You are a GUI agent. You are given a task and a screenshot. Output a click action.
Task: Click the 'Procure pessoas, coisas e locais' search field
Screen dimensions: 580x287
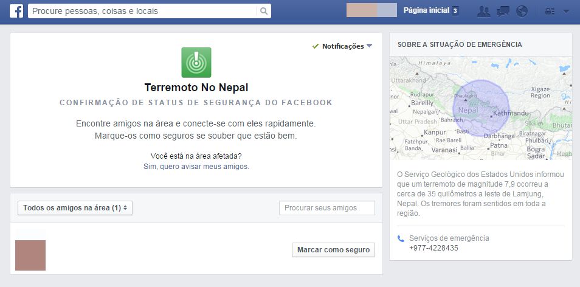143,11
